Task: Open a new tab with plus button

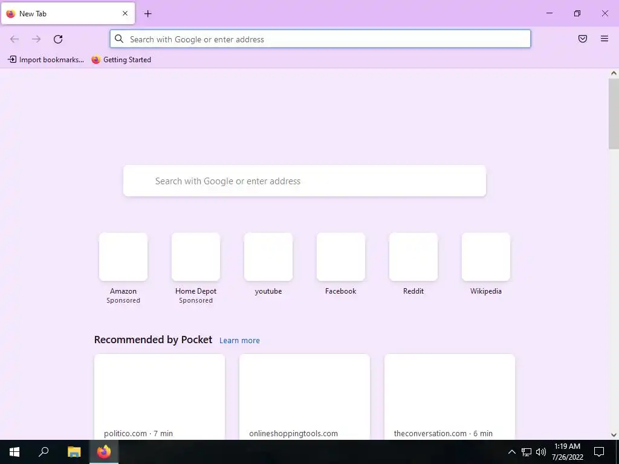Action: (x=147, y=14)
